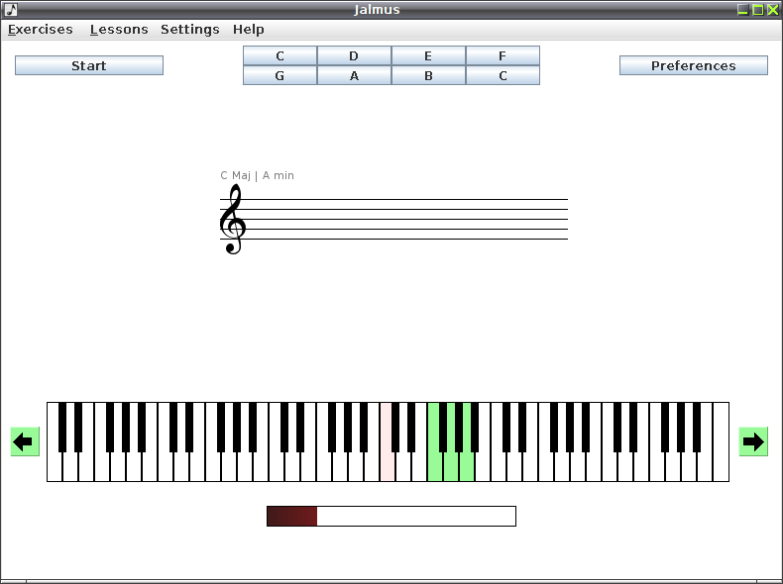Viewport: 783px width, 584px height.
Task: Close the Jalmus window
Action: point(772,10)
